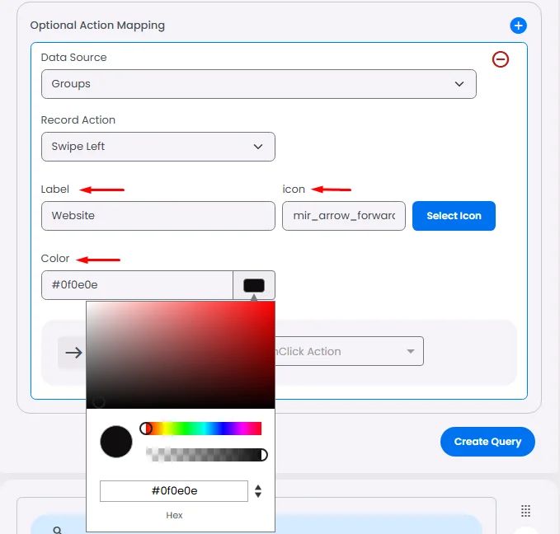The height and width of the screenshot is (534, 560).
Task: Click the large round color preview circle
Action: point(116,442)
